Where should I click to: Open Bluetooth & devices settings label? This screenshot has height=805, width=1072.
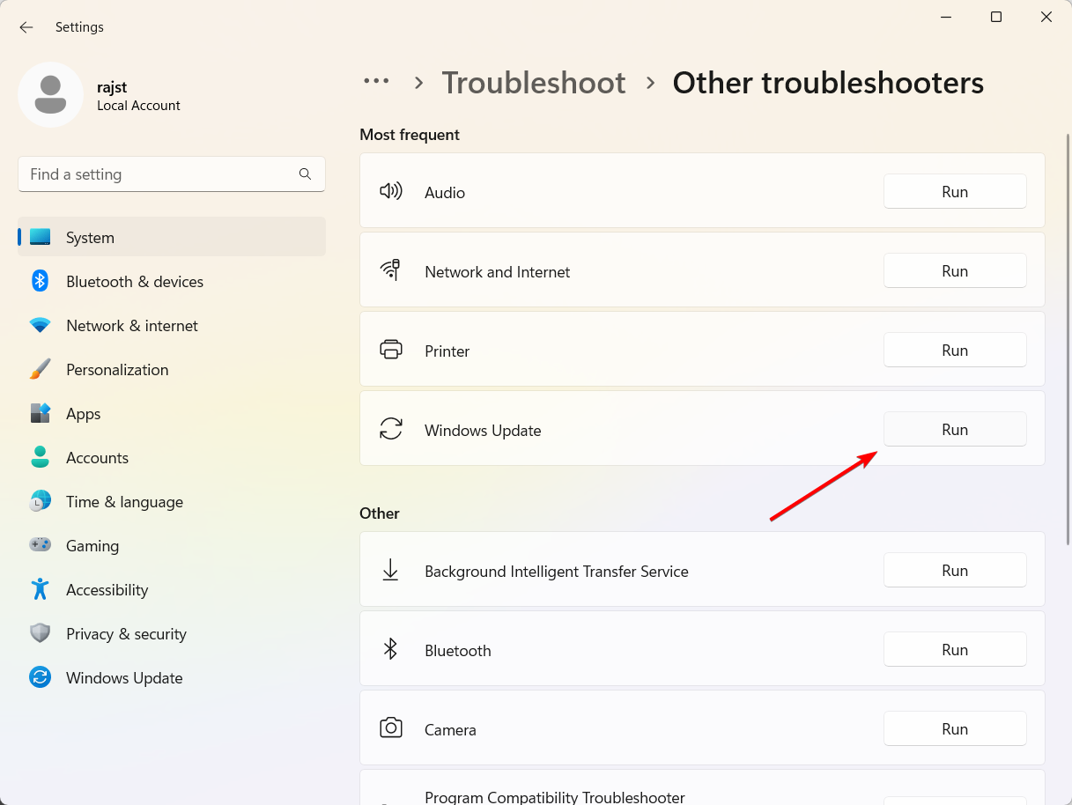(135, 282)
